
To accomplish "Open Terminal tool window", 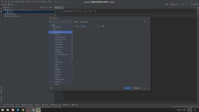I will (x=67, y=105).
